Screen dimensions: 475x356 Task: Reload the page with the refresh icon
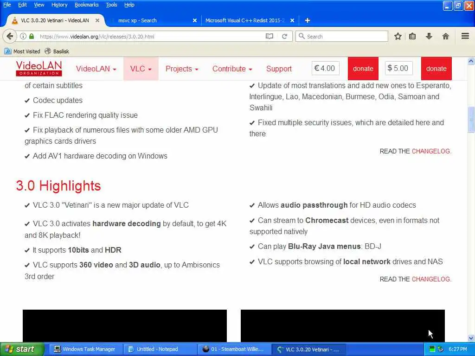284,36
